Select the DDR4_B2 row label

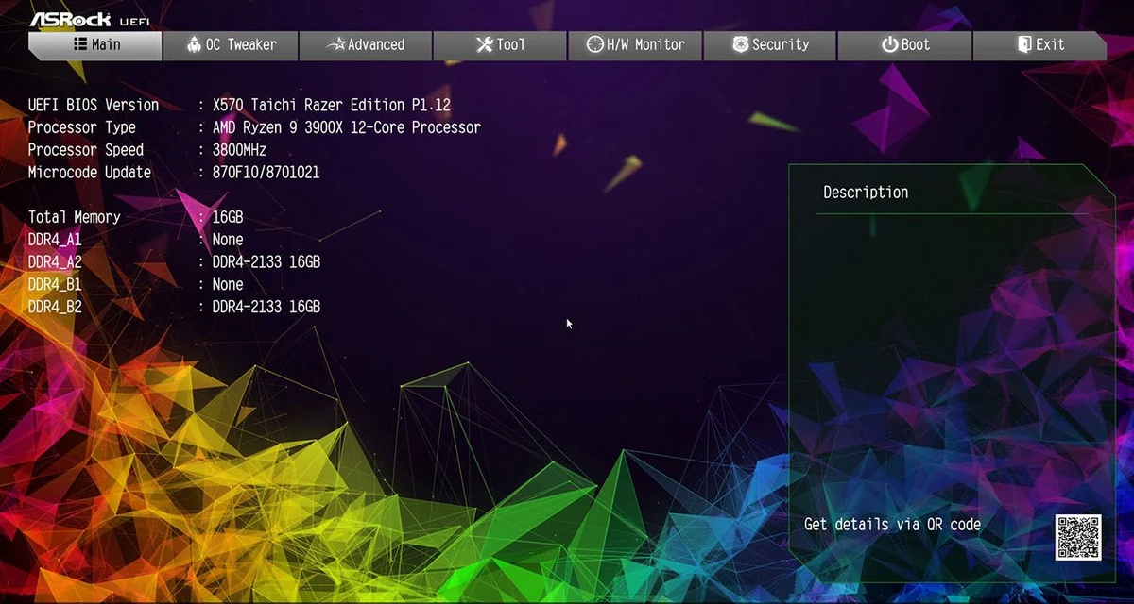click(55, 308)
